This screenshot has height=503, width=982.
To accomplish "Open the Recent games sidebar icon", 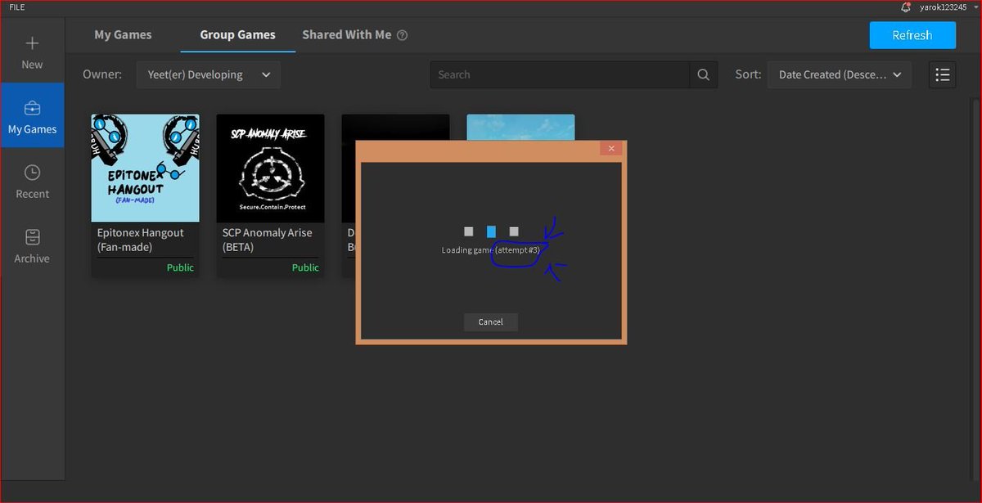I will 32,181.
